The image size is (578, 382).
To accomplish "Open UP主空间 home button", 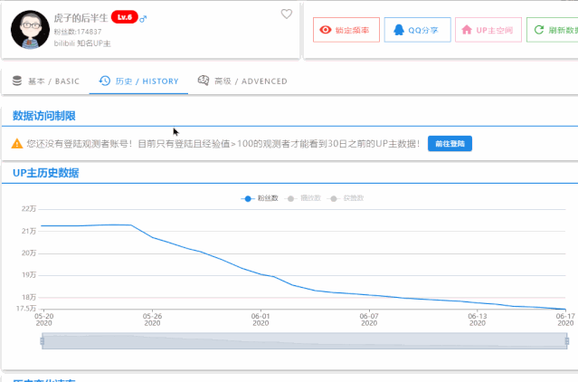I will tap(488, 30).
